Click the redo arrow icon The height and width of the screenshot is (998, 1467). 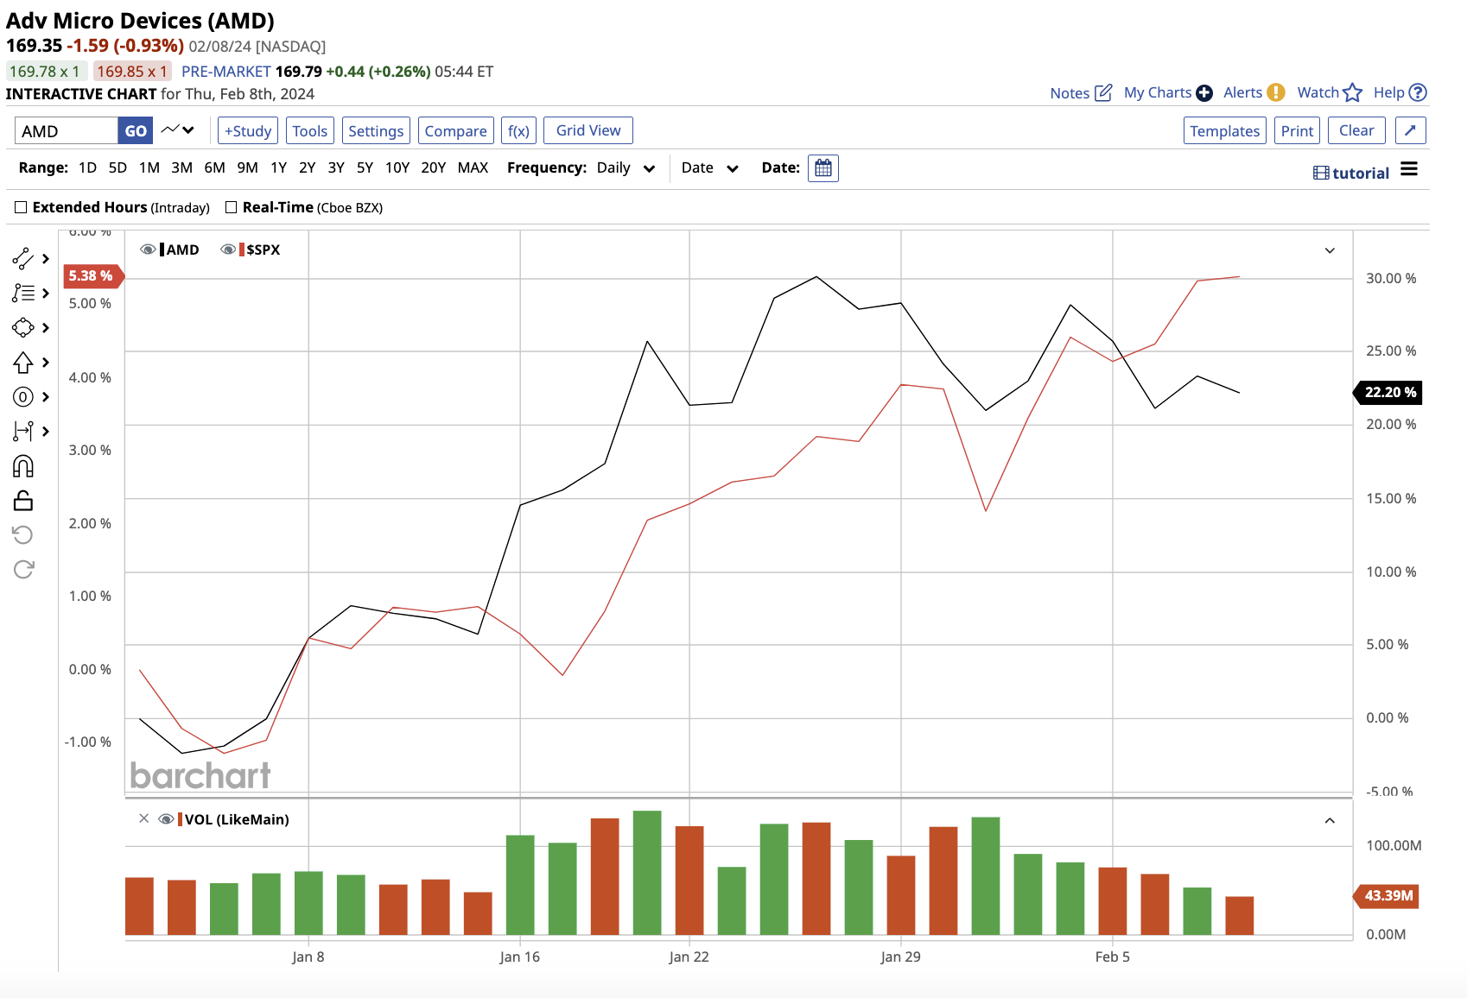tap(23, 569)
